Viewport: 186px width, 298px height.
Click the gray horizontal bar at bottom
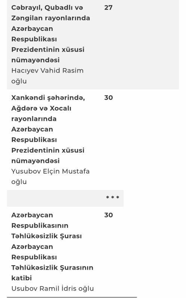coord(72,297)
